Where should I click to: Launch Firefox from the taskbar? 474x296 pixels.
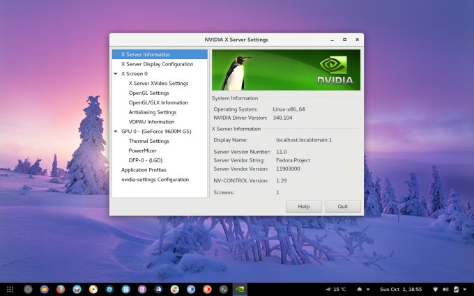[x=61, y=289]
